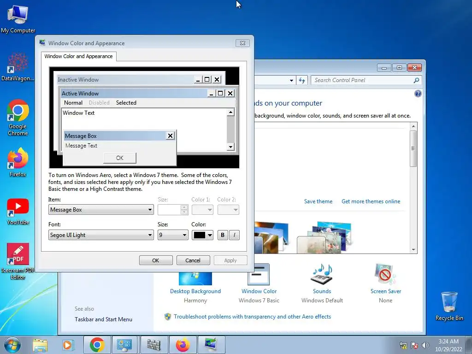Screen dimensions: 472x354
Task: Toggle bold font style button
Action: point(223,235)
